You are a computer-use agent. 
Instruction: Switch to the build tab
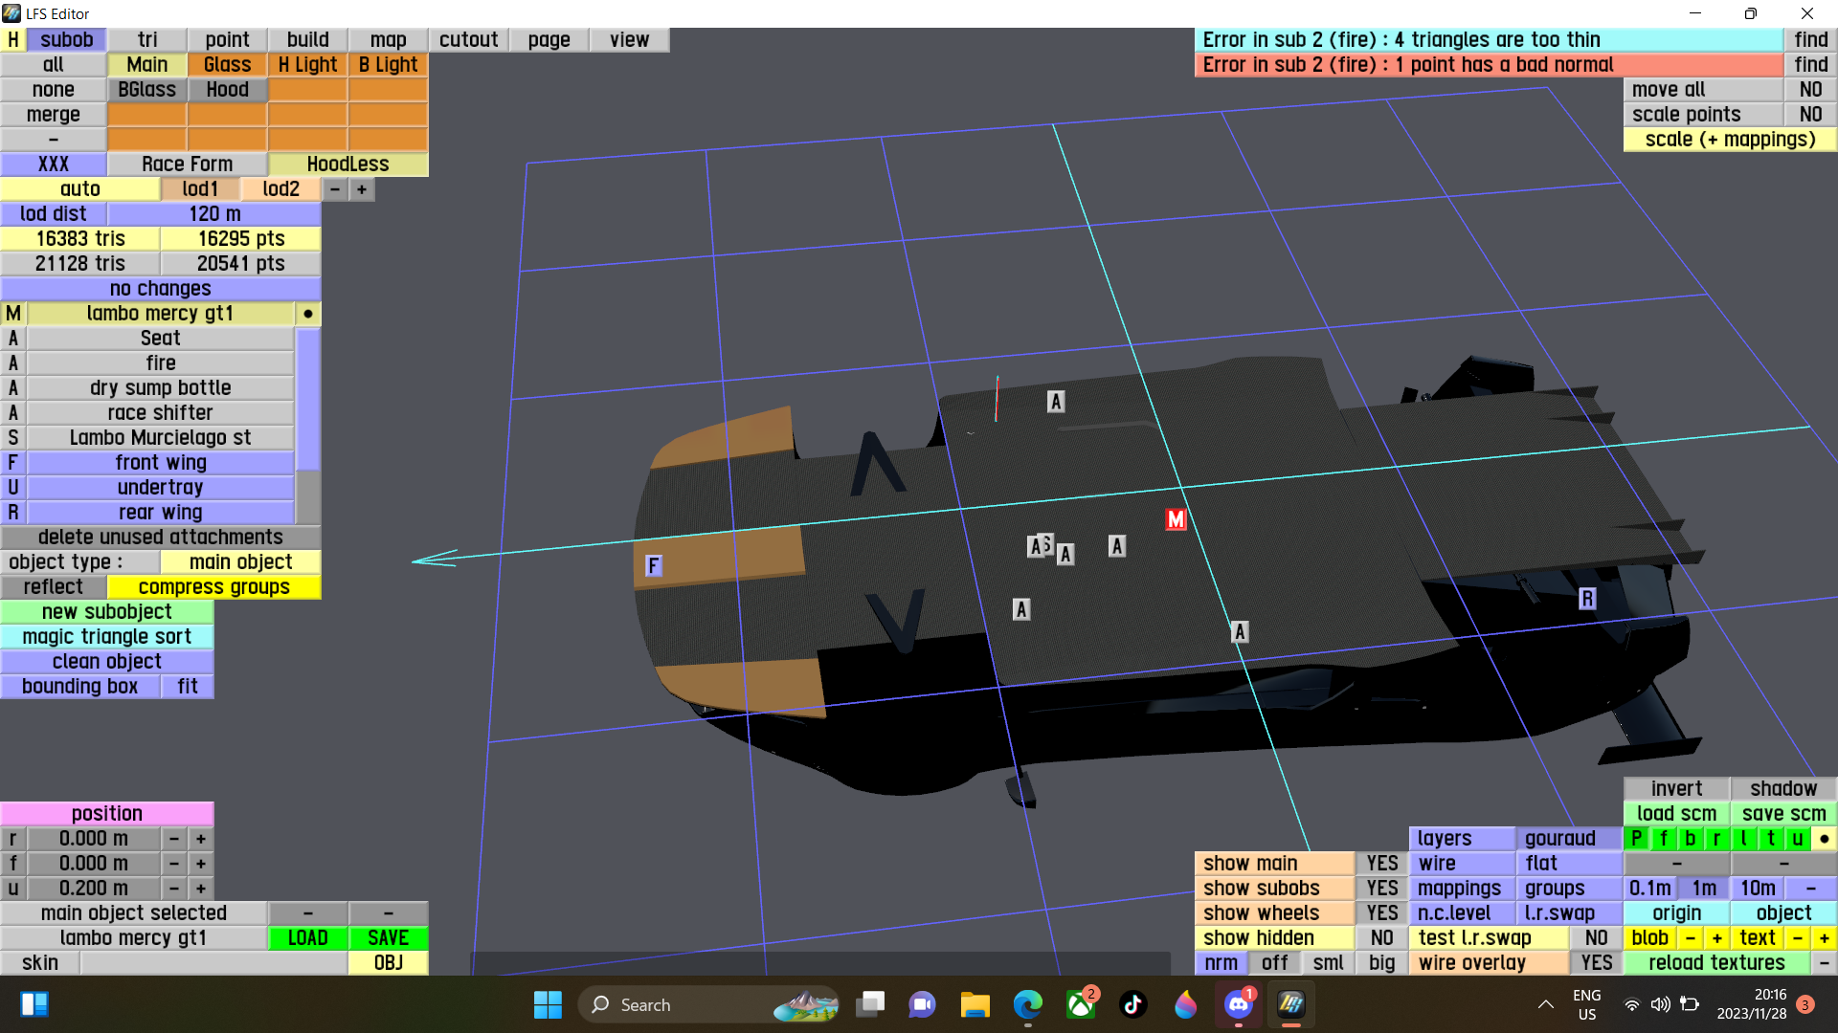[x=307, y=40]
